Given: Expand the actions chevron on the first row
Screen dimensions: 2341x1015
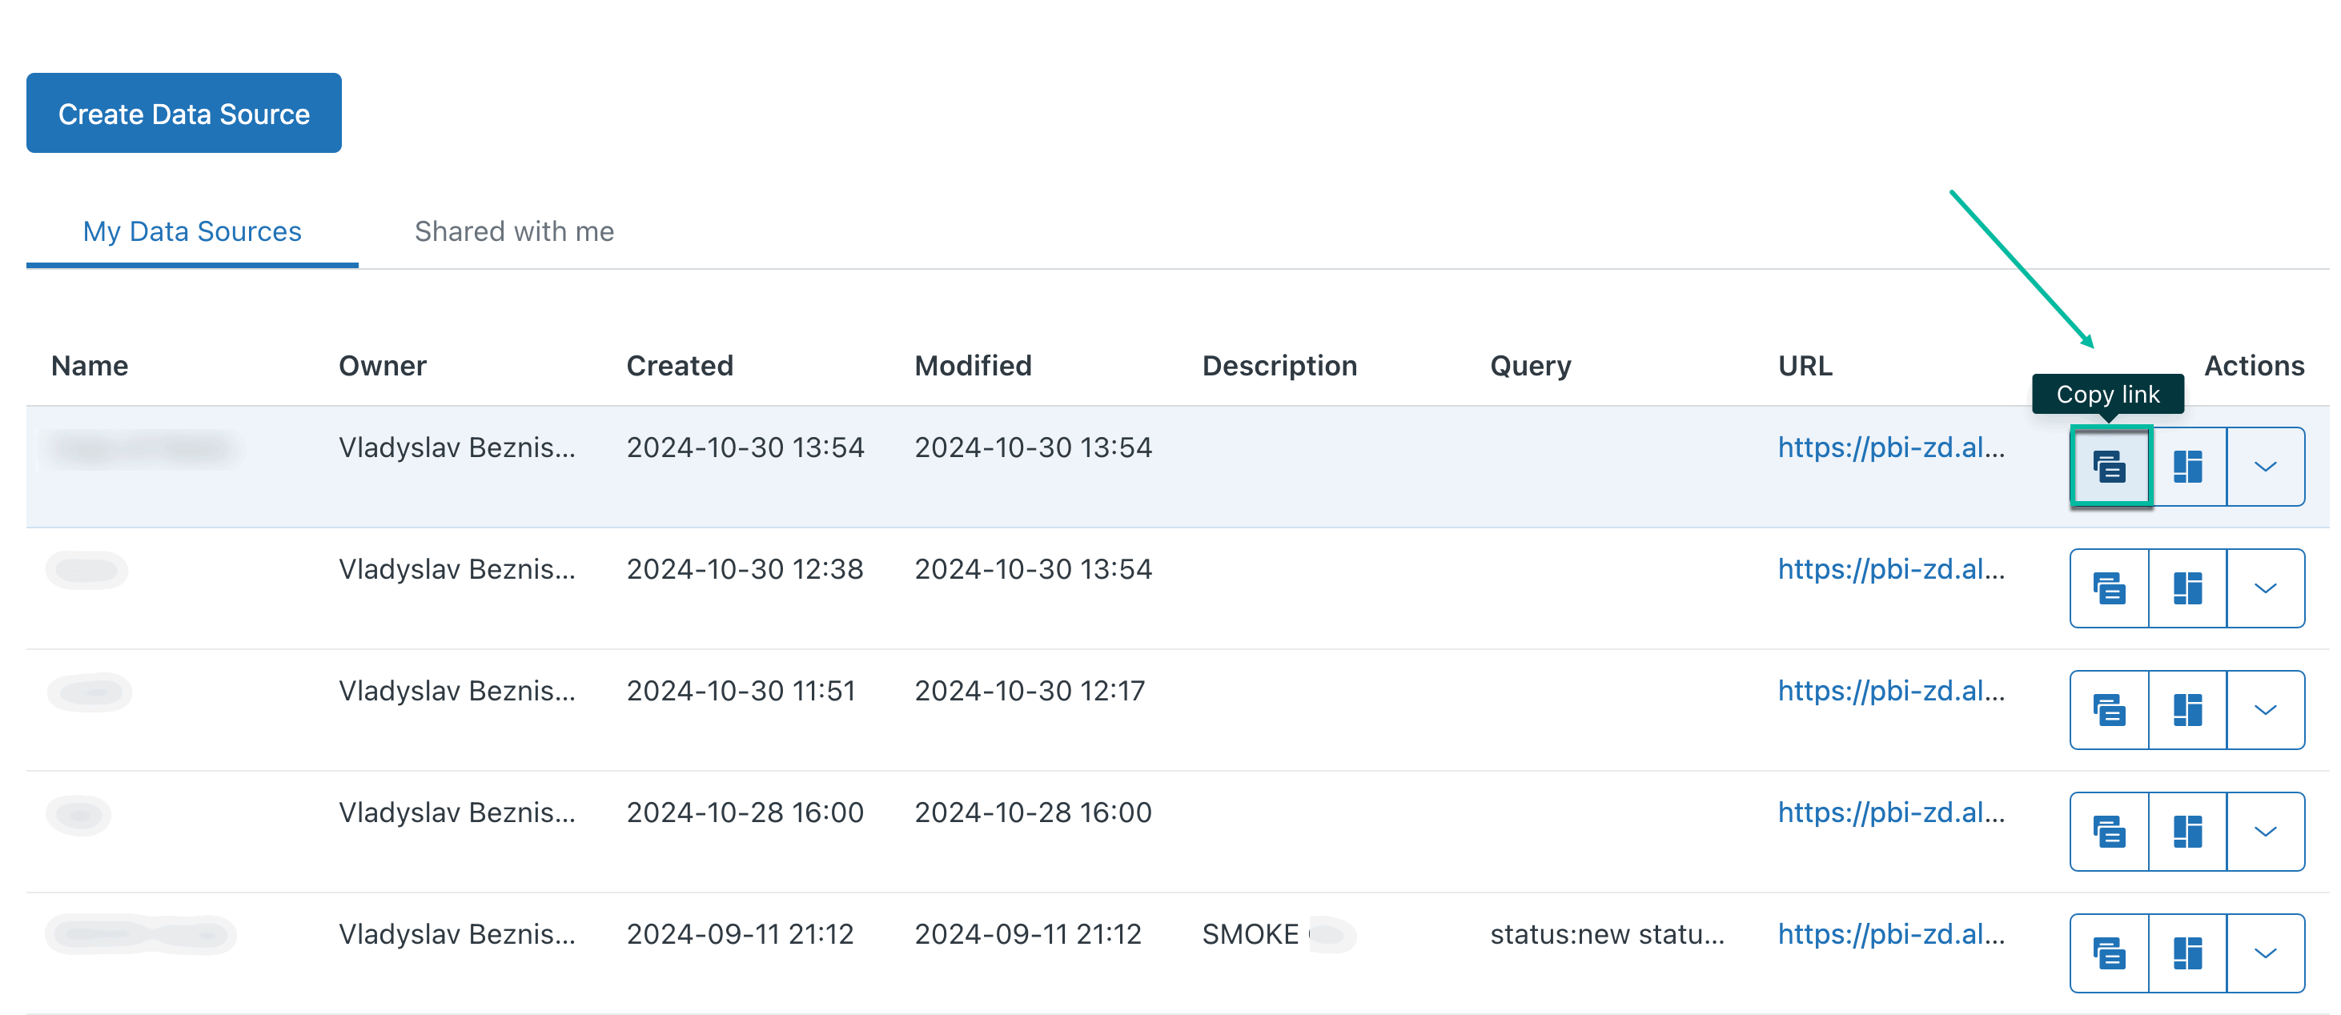Looking at the screenshot, I should click(x=2265, y=466).
